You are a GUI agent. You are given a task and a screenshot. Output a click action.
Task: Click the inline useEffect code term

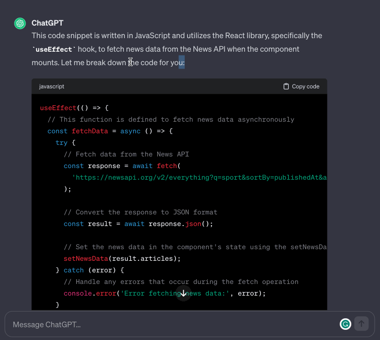click(54, 50)
